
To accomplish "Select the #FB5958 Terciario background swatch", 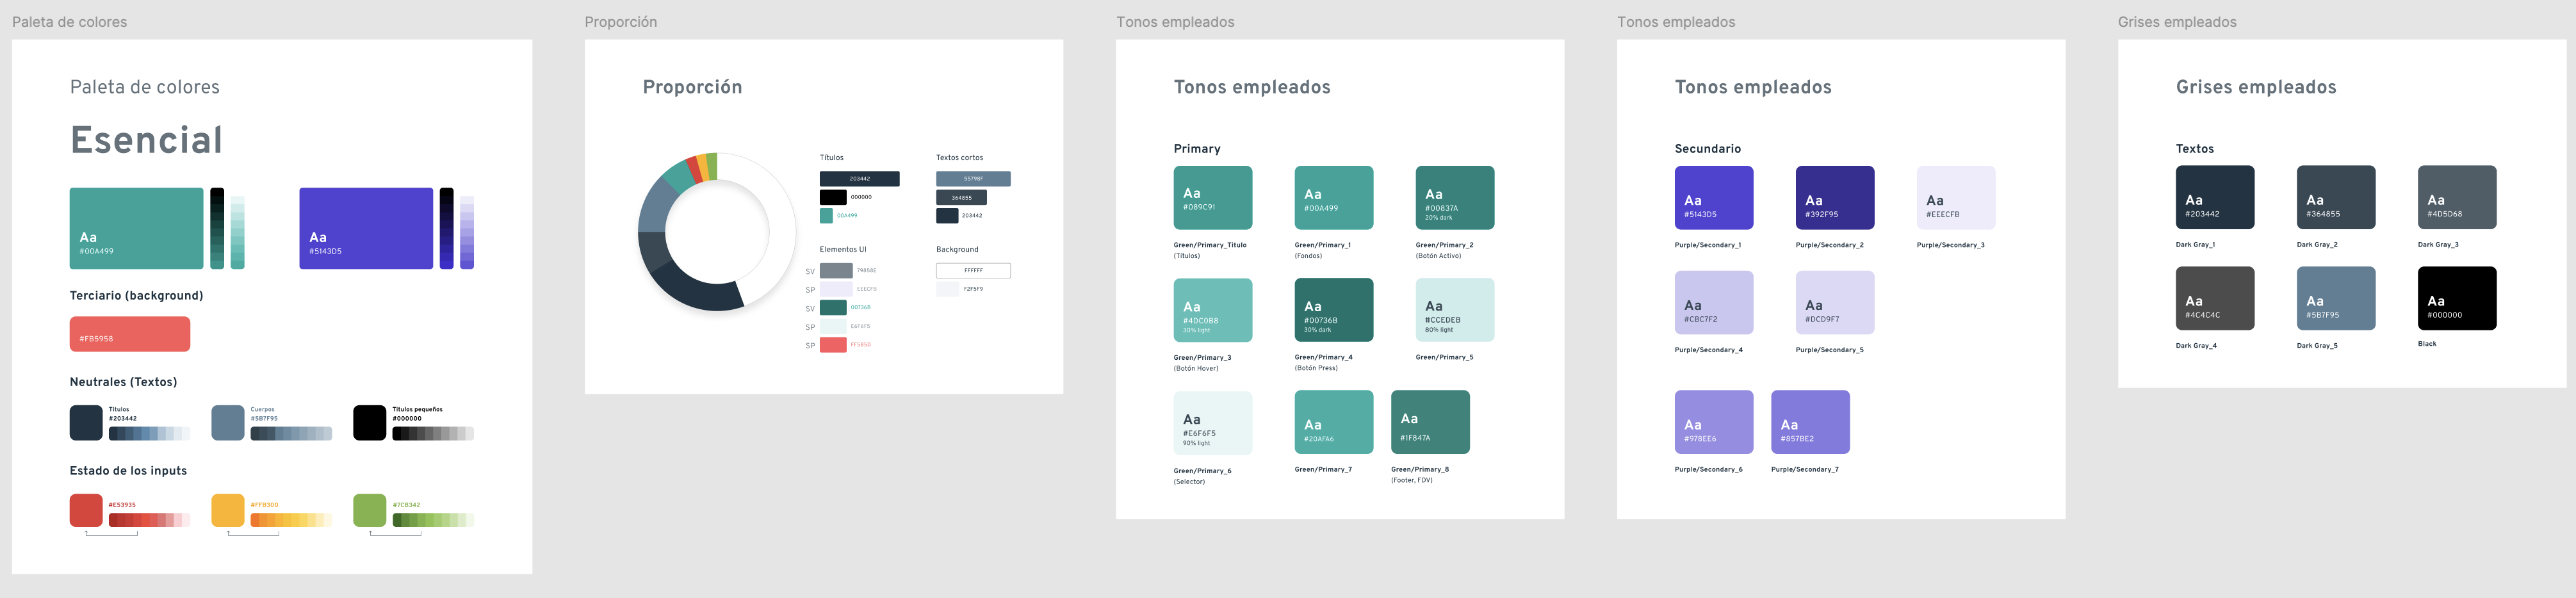I will [x=129, y=334].
